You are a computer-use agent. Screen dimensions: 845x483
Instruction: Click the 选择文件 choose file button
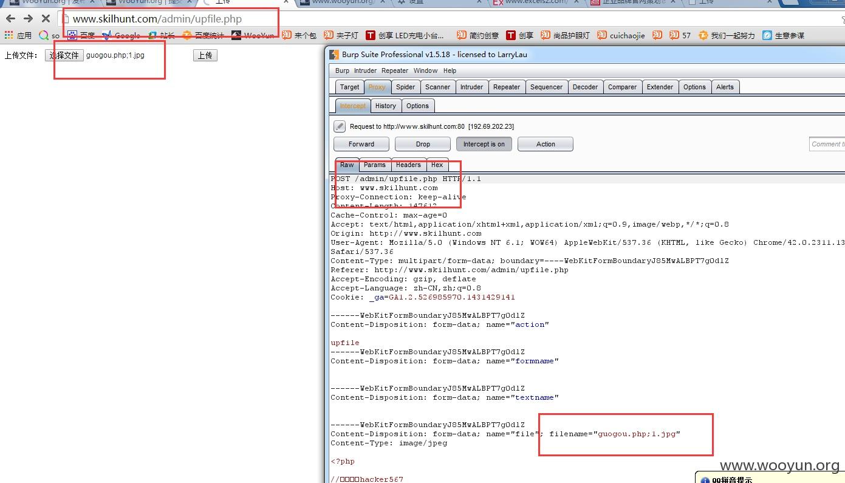(x=64, y=55)
